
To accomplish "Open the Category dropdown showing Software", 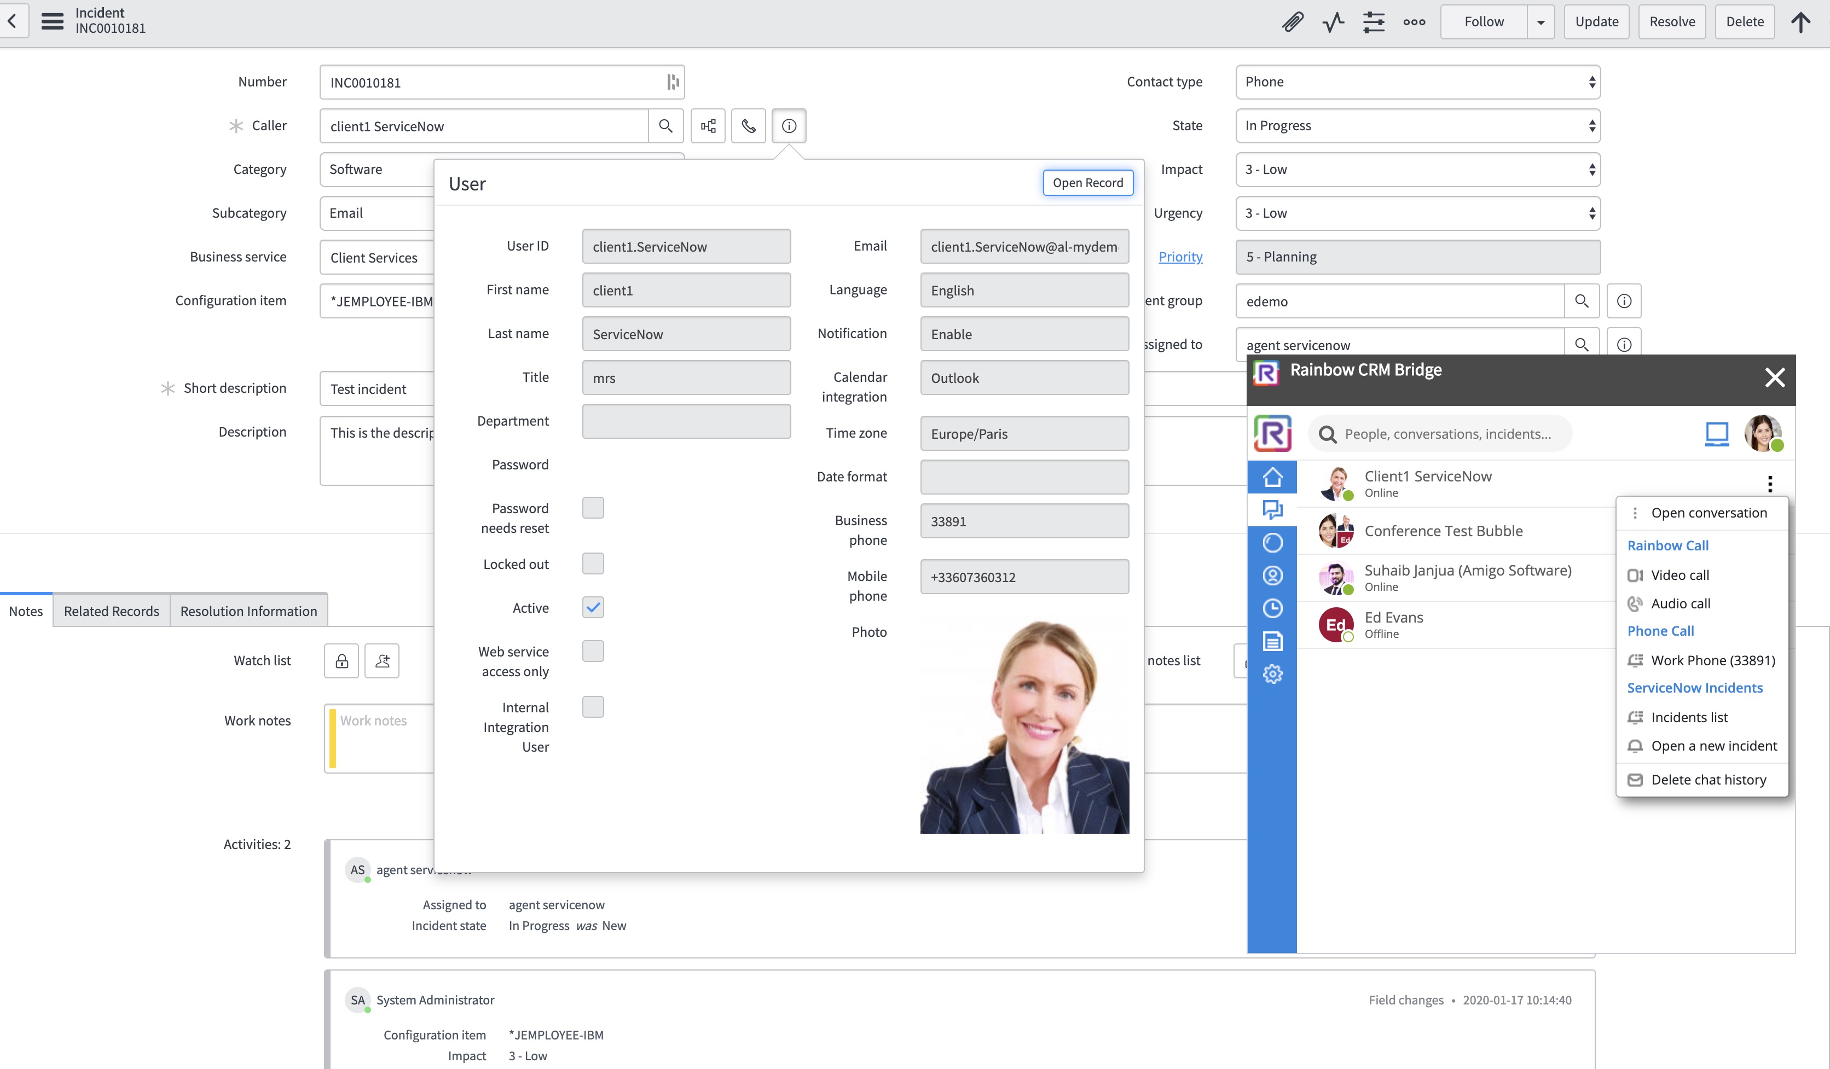I will click(x=377, y=169).
